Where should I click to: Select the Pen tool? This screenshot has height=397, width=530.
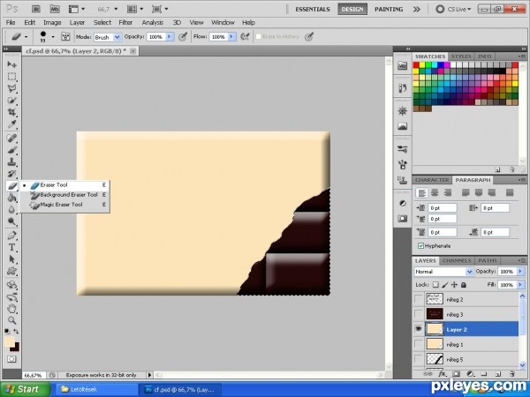coord(11,236)
